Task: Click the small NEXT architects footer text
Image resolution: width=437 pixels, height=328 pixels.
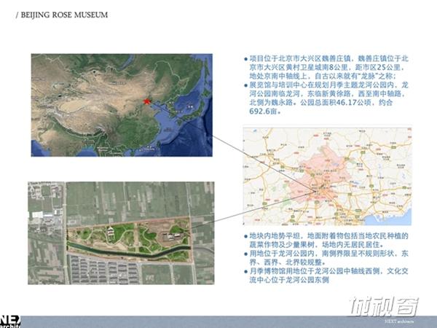Action: pyautogui.click(x=408, y=321)
